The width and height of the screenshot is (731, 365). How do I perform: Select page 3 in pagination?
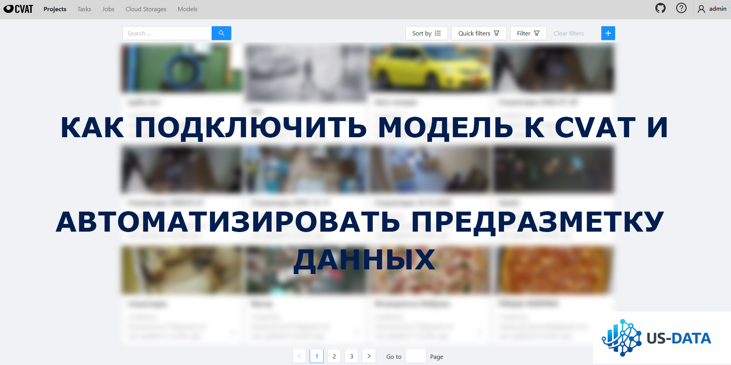pyautogui.click(x=351, y=356)
